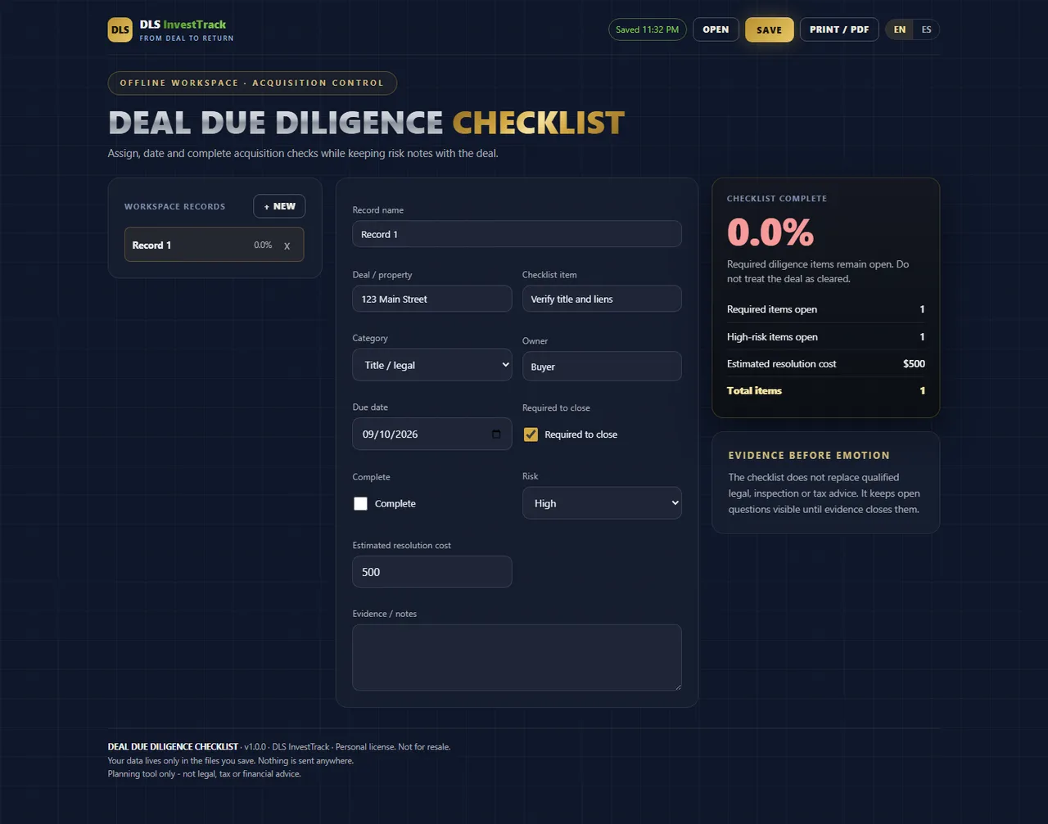The height and width of the screenshot is (824, 1048).
Task: Click the High-risk items open row
Action: (x=826, y=337)
